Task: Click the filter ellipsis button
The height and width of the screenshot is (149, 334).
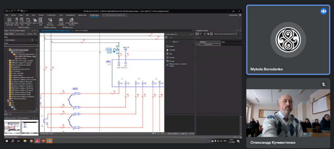Action: point(36,40)
